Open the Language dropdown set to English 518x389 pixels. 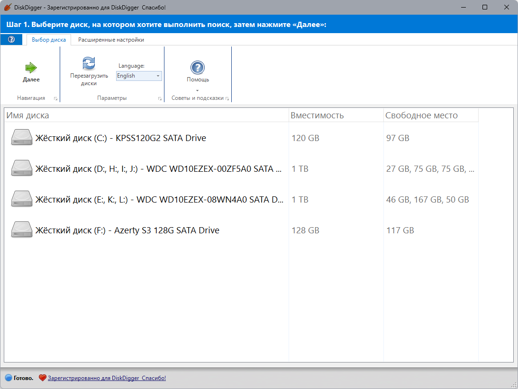[x=139, y=76]
